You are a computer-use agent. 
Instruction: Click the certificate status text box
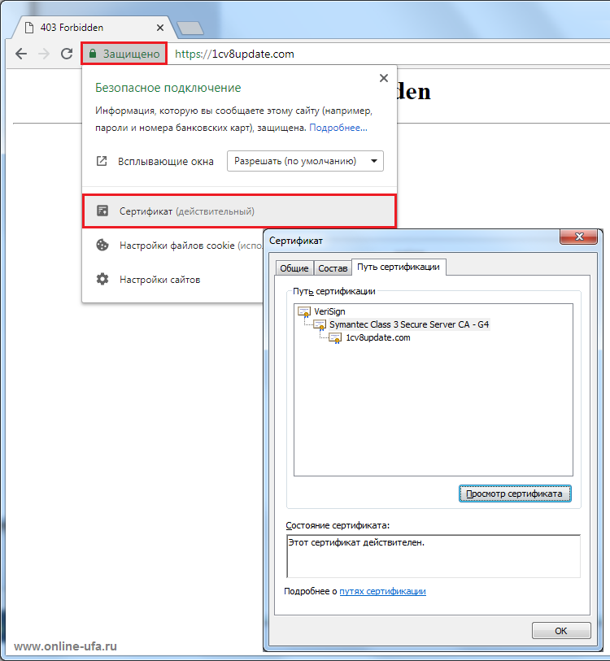click(434, 556)
